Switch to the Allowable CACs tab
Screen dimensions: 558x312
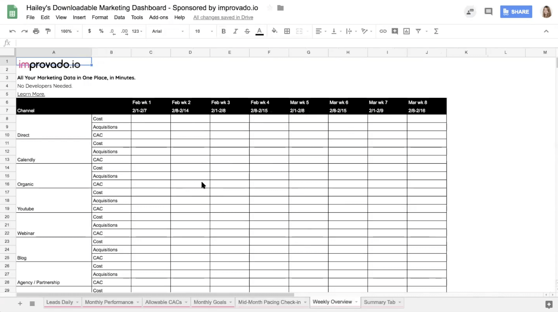coord(164,302)
